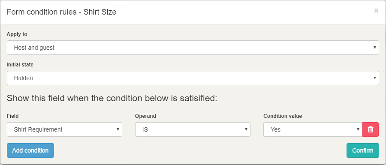Click the arrow beside Shirt Requirement
Viewport: 386px width, 165px height.
click(118, 129)
